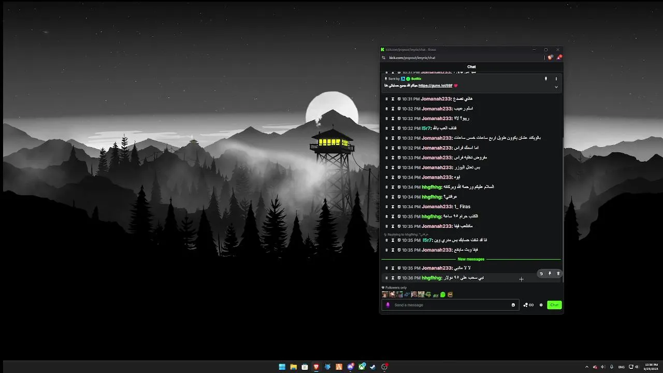Click the Send a message input field
The width and height of the screenshot is (663, 373).
click(451, 305)
